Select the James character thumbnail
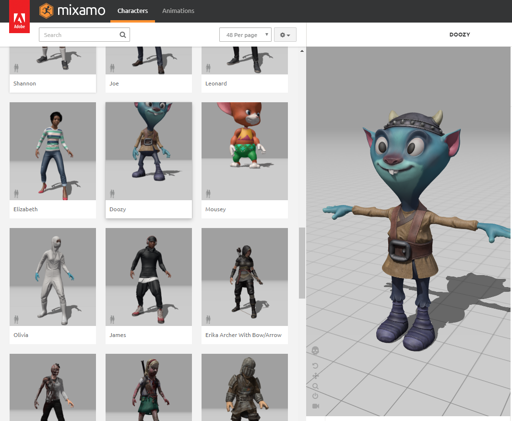This screenshot has width=512, height=421. [149, 277]
